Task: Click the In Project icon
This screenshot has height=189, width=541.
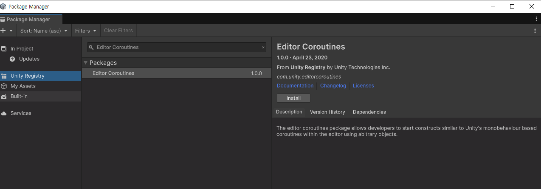Action: point(4,49)
